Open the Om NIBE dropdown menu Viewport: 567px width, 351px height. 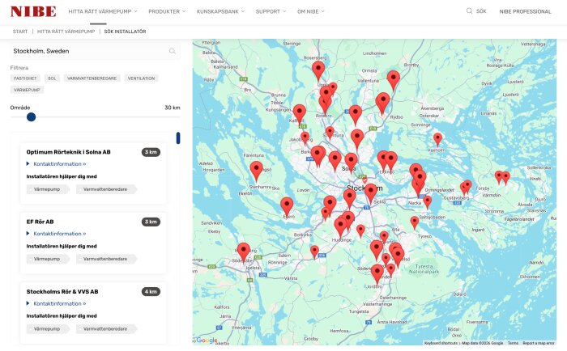311,11
